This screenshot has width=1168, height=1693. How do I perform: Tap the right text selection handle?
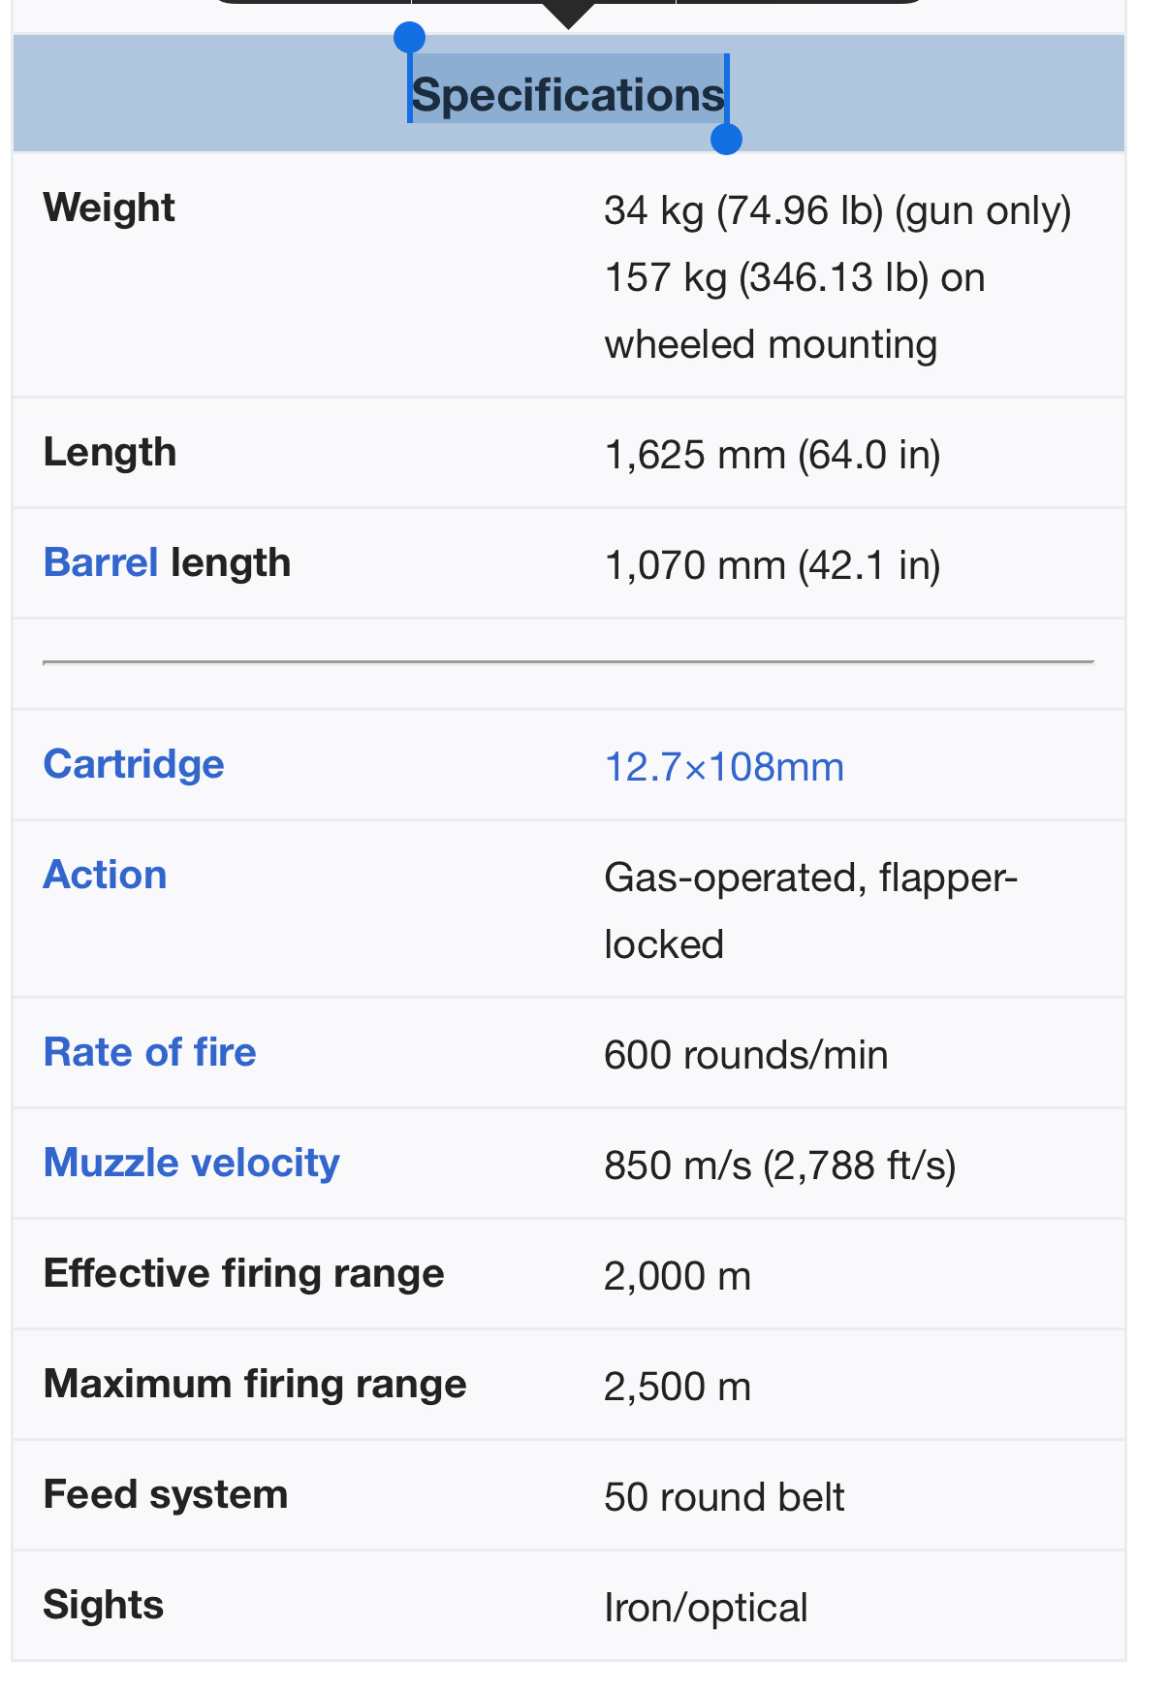pos(726,139)
